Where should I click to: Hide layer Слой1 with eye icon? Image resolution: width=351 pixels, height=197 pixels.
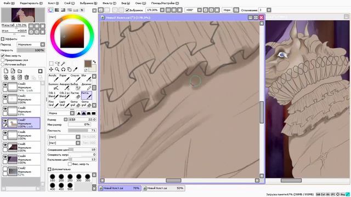point(5,96)
